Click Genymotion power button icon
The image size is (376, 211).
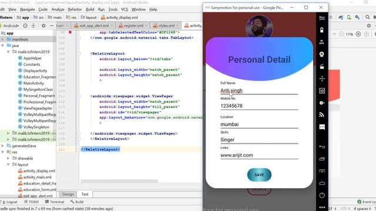pyautogui.click(x=322, y=195)
